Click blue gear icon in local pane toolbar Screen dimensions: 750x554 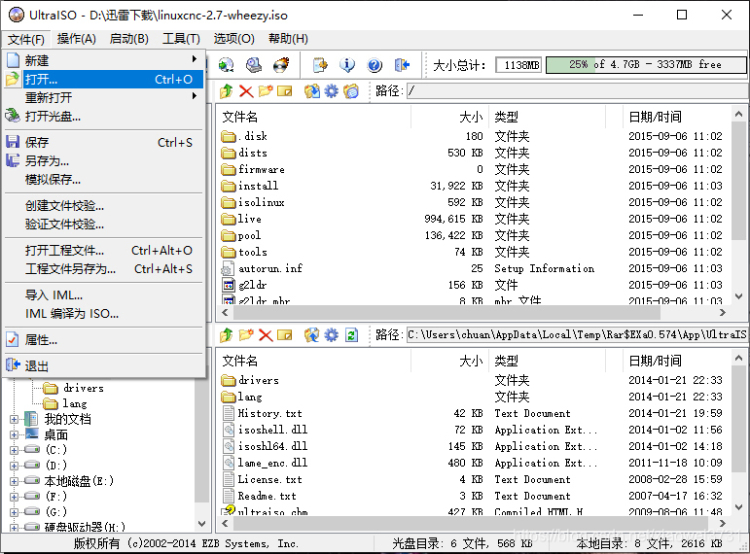[x=331, y=335]
